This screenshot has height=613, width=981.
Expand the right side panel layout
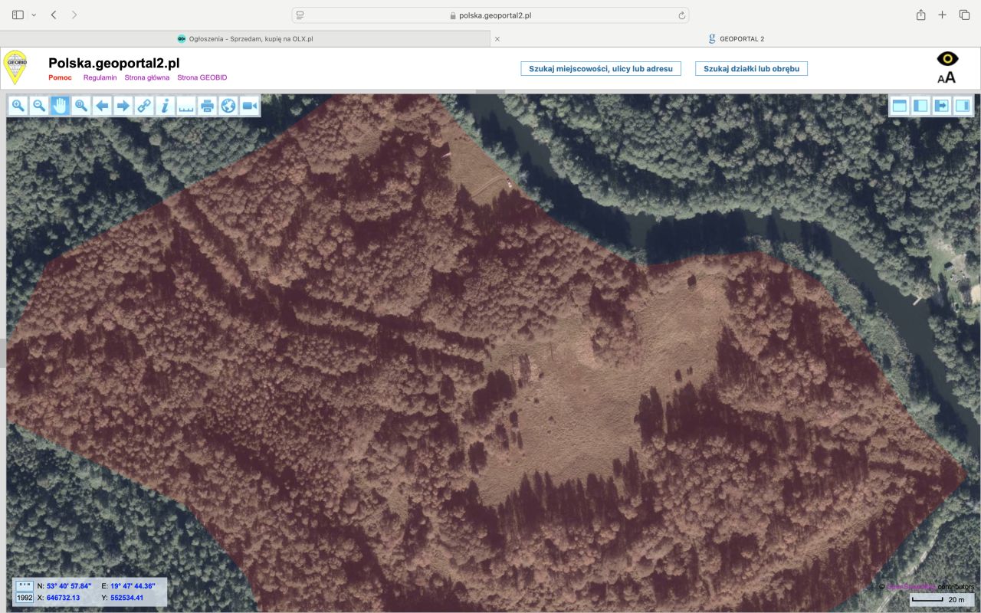963,106
